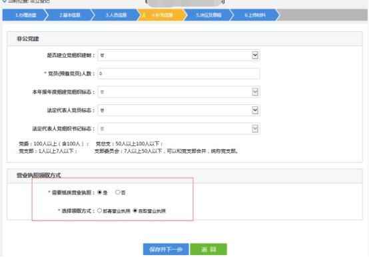Open step 5 决议及章程 tab
Viewport: 369px width, 257px height.
208,15
